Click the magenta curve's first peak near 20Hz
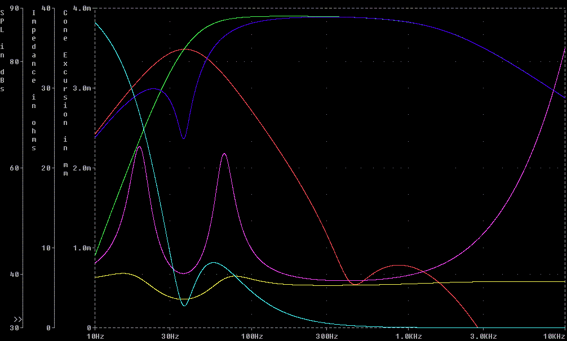 click(x=140, y=147)
